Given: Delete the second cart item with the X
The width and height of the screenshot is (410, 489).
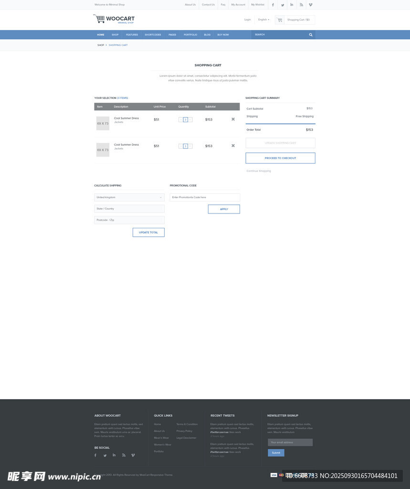Looking at the screenshot, I should [x=233, y=146].
